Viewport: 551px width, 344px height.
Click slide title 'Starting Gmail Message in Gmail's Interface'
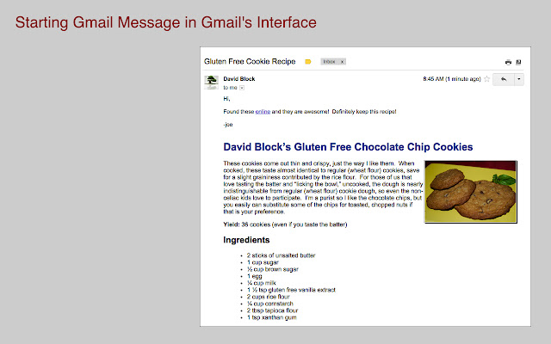click(166, 22)
